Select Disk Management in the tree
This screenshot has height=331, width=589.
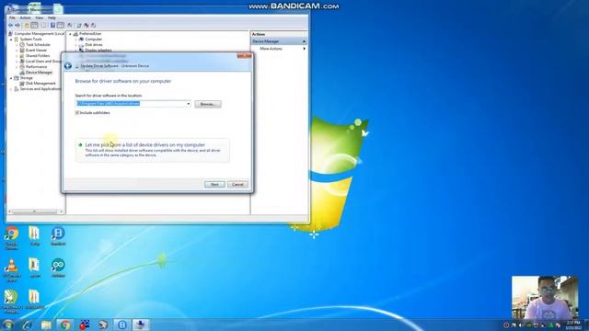coord(40,84)
